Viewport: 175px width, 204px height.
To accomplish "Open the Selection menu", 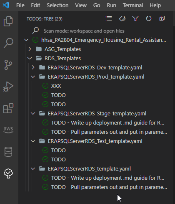I will [x=57, y=5].
